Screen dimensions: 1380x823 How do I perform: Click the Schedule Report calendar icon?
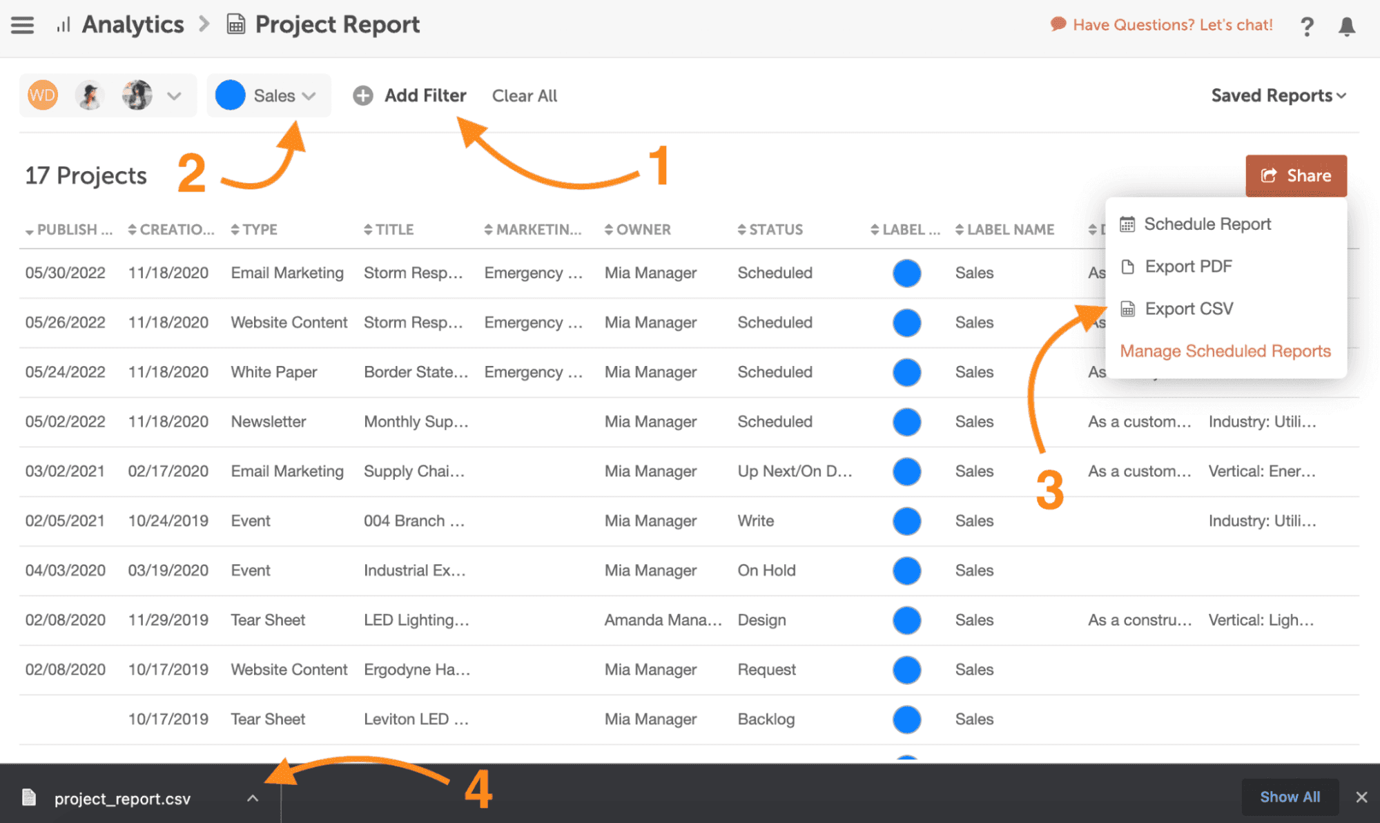click(1127, 224)
